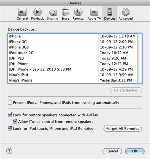Image resolution: width=150 pixels, height=159 pixels.
Task: Toggle Allow iTunes control from remote speakers
Action: pyautogui.click(x=15, y=122)
